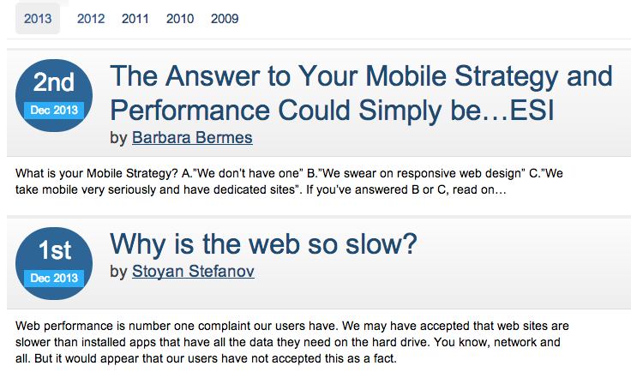Click the 'by' text before Stoyan Stefanov
The image size is (631, 378).
coord(118,272)
